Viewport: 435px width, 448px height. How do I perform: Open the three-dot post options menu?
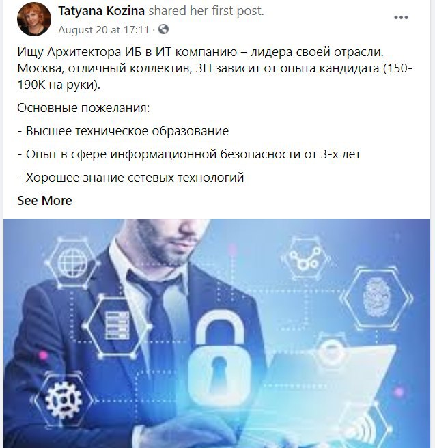point(401,18)
